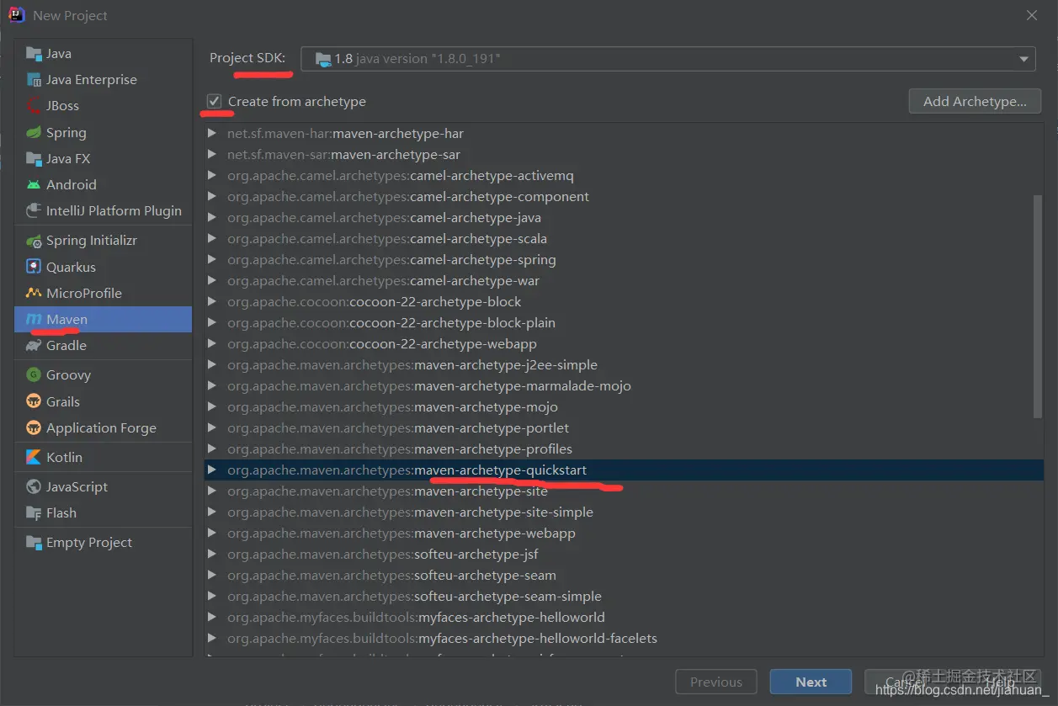The width and height of the screenshot is (1058, 706).
Task: Select maven-archetype-site-simple row
Action: click(x=624, y=512)
